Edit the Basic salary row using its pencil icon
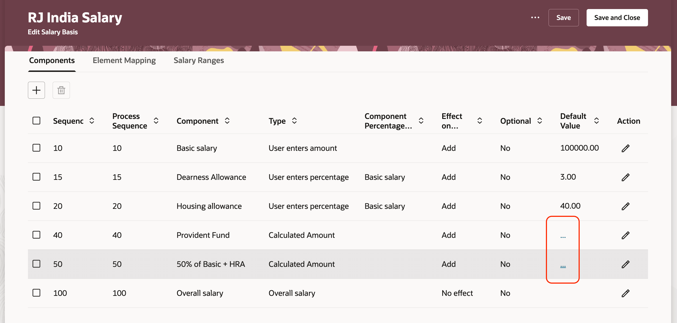 click(626, 148)
